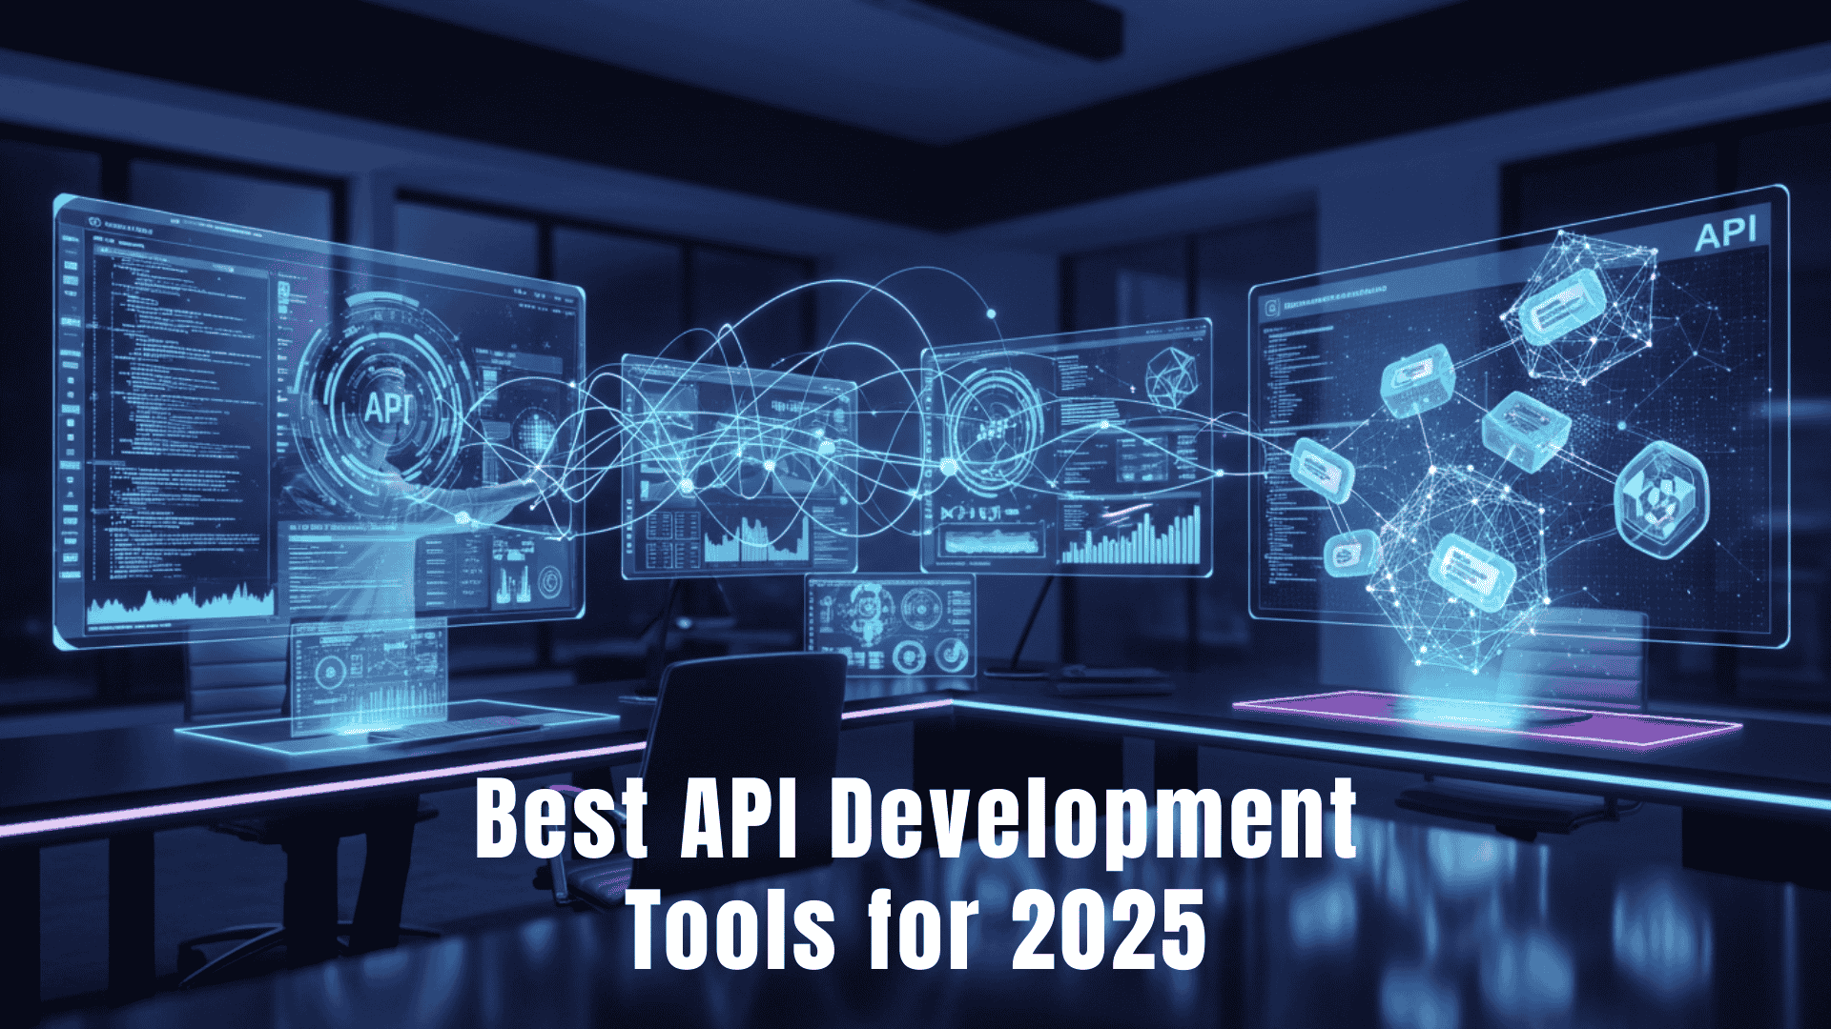Click the circular gauge icon at left monitor bottom-right
This screenshot has height=1029, width=1831.
pyautogui.click(x=549, y=581)
